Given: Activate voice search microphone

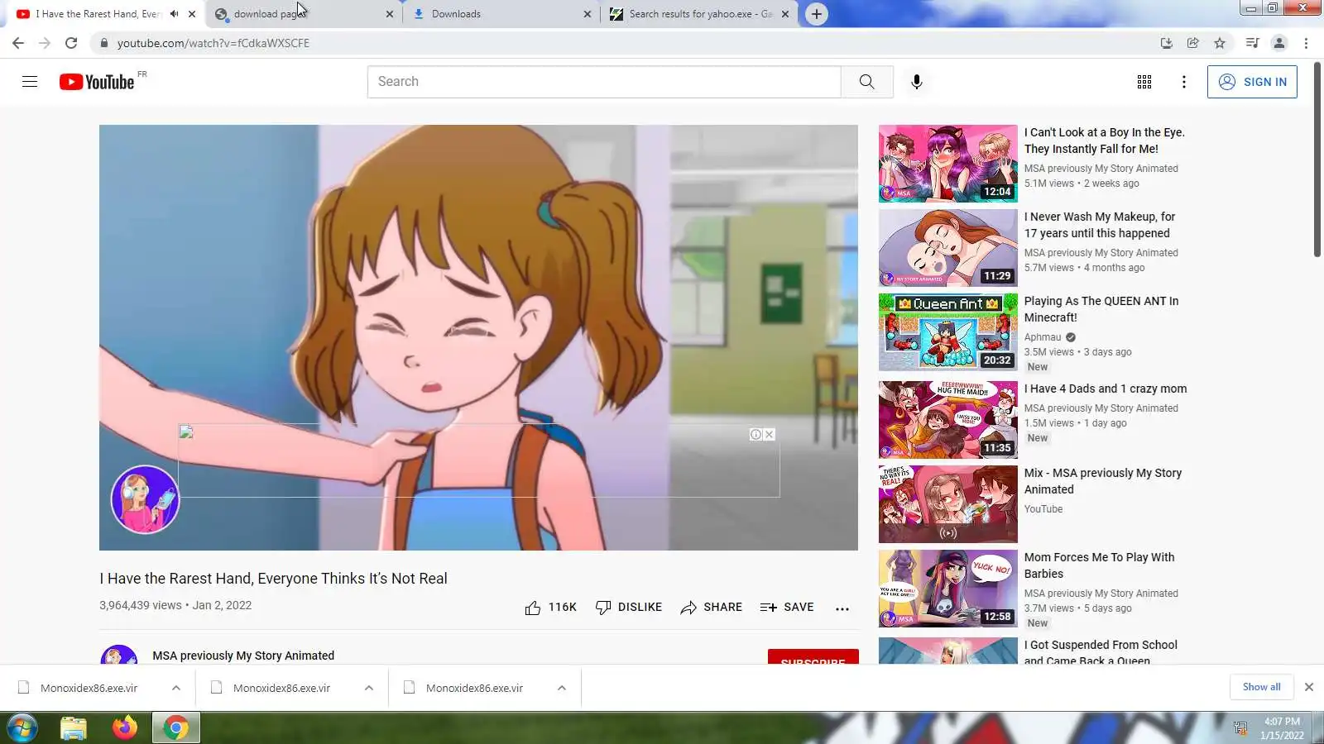Looking at the screenshot, I should click(916, 82).
